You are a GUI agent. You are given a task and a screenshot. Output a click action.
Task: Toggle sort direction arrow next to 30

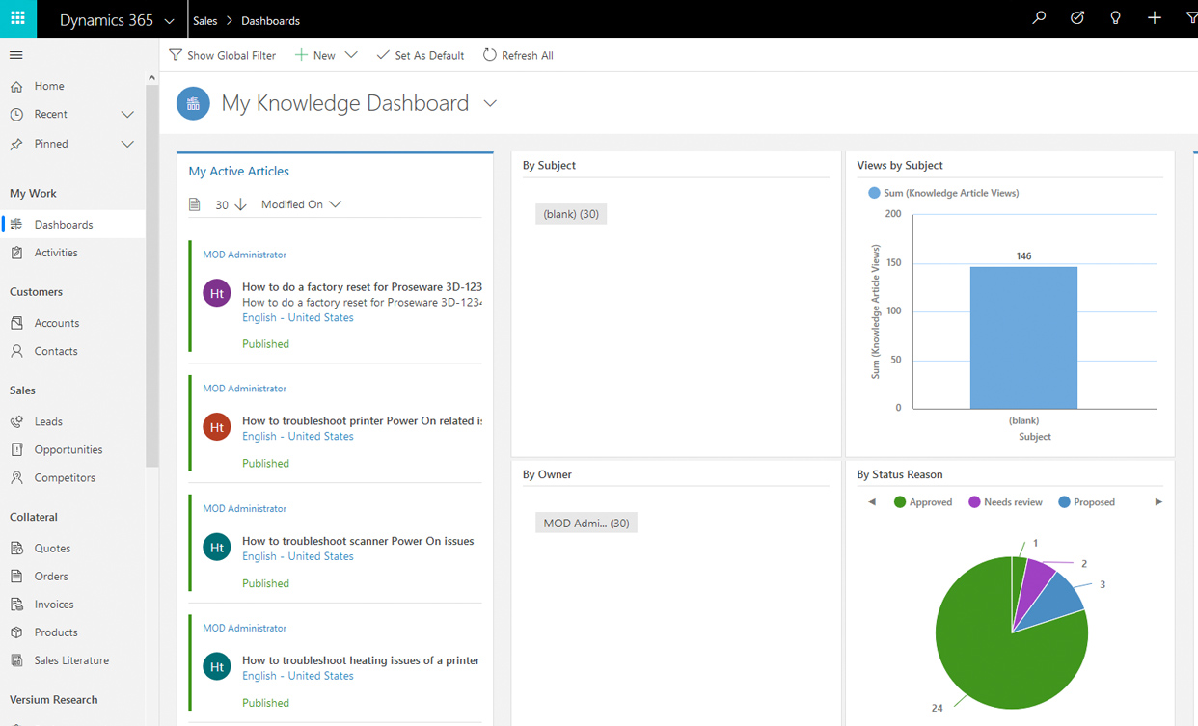click(x=240, y=204)
